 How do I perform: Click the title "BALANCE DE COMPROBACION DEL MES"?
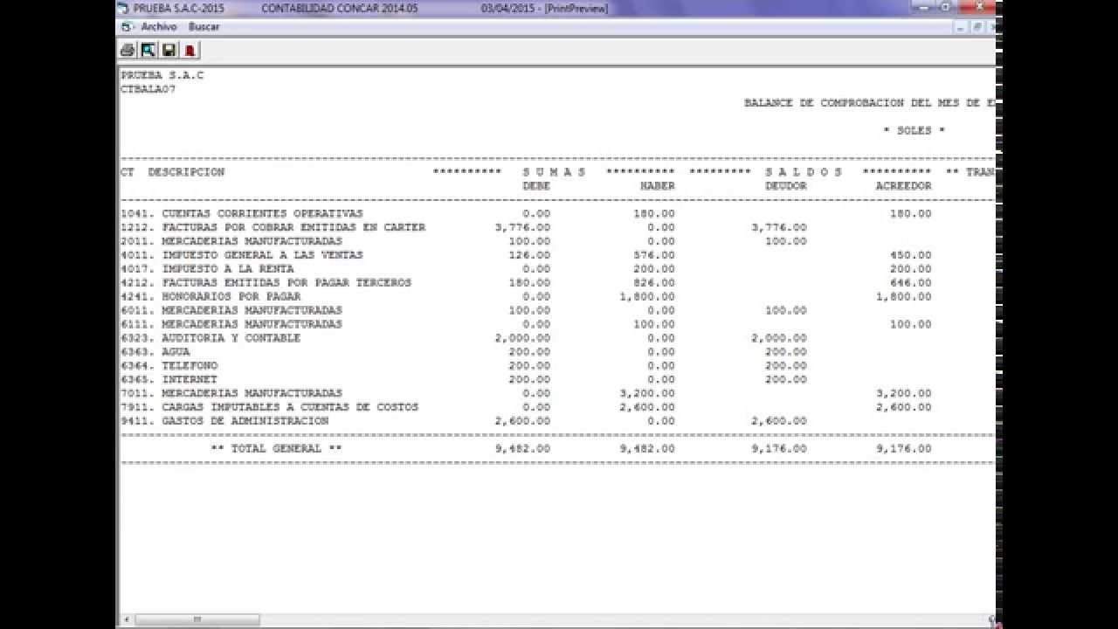(x=853, y=103)
